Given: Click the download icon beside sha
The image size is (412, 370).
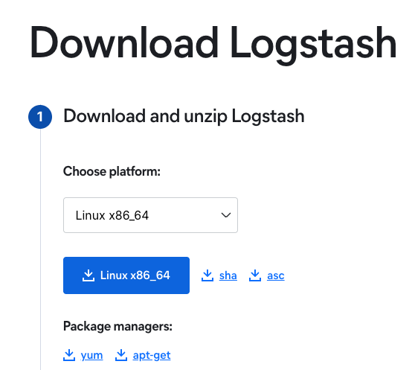Looking at the screenshot, I should pyautogui.click(x=207, y=275).
